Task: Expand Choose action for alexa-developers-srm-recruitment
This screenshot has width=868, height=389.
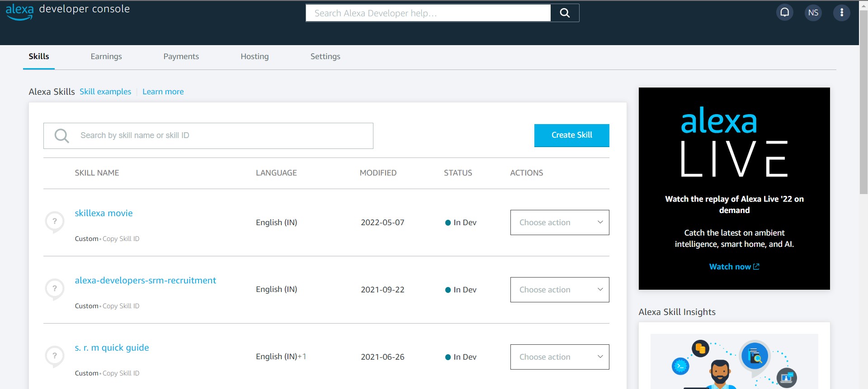Action: 560,290
